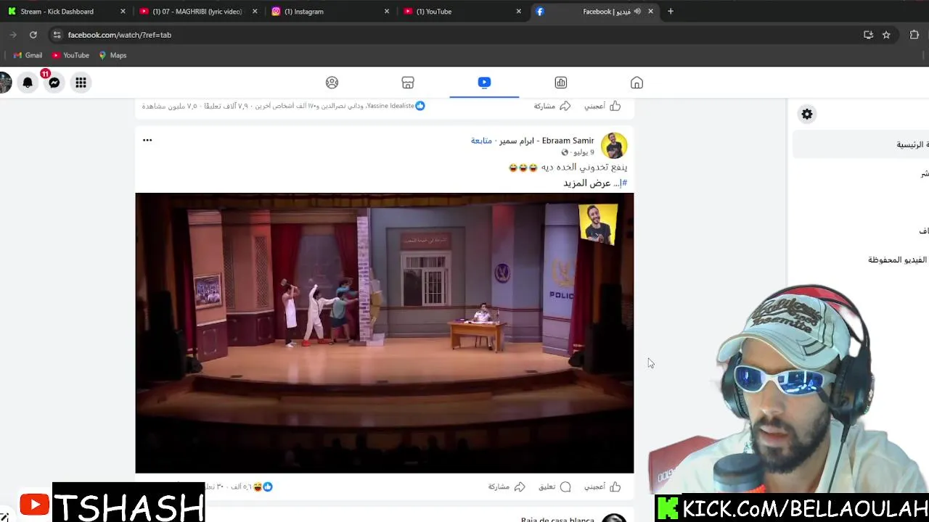View site information icon in address bar
This screenshot has height=522, width=929.
57,35
